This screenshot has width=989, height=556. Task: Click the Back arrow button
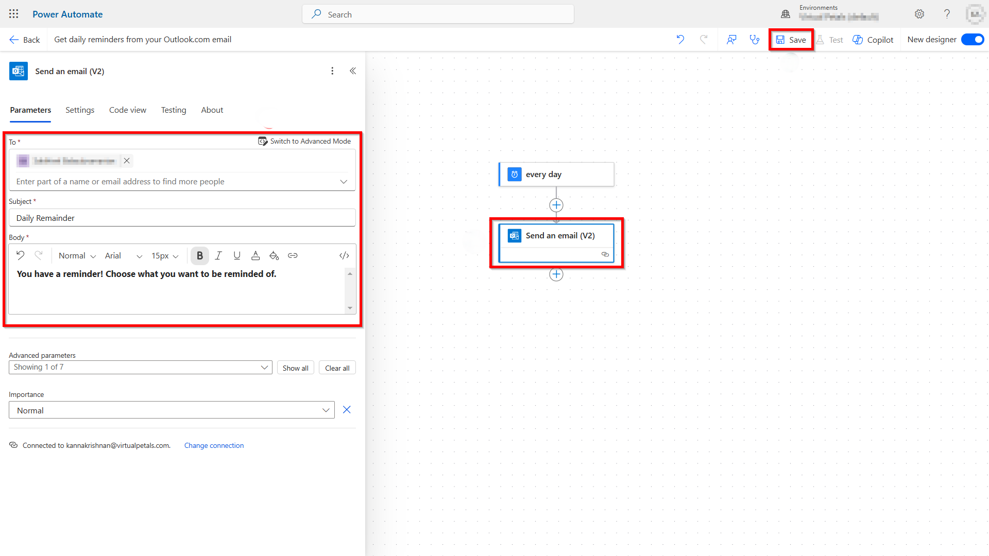pyautogui.click(x=24, y=40)
